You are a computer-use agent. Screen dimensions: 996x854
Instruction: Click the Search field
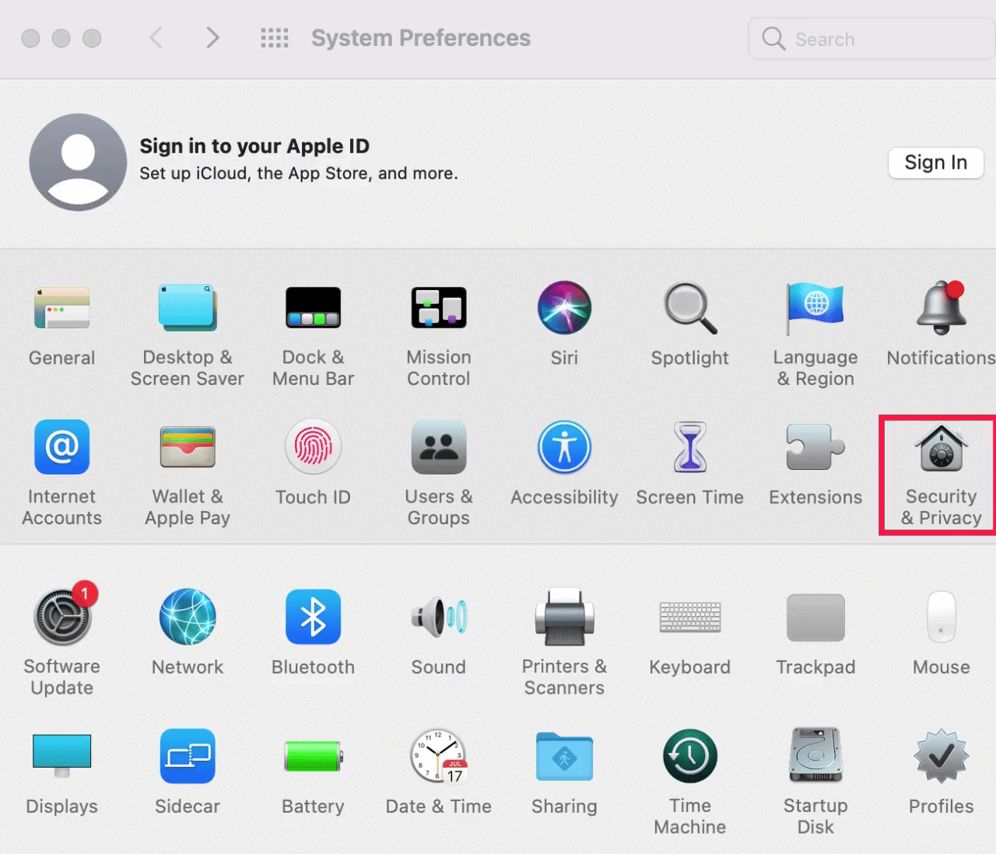click(871, 39)
